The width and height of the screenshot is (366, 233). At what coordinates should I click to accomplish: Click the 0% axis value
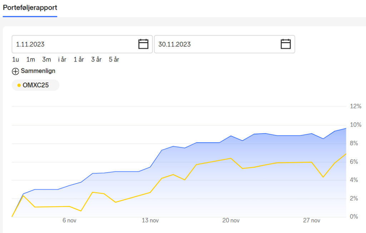pyautogui.click(x=354, y=217)
